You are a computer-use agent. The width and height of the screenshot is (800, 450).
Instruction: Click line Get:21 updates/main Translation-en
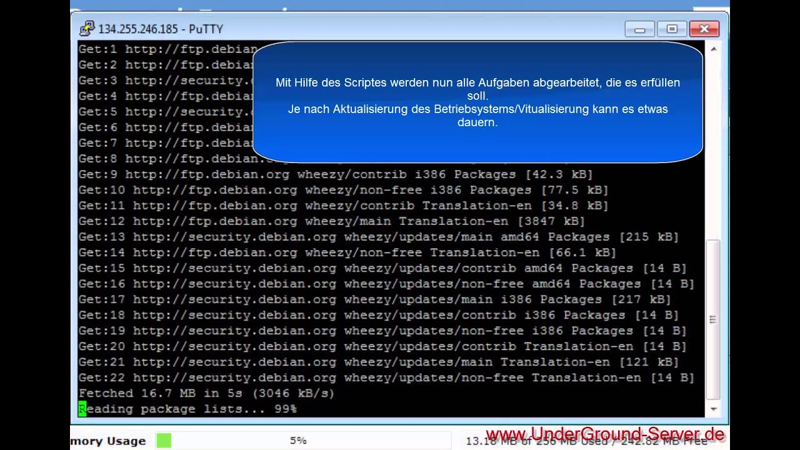[379, 362]
